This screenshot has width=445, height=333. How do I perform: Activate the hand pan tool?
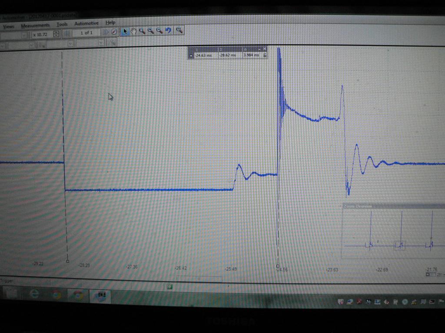(133, 31)
